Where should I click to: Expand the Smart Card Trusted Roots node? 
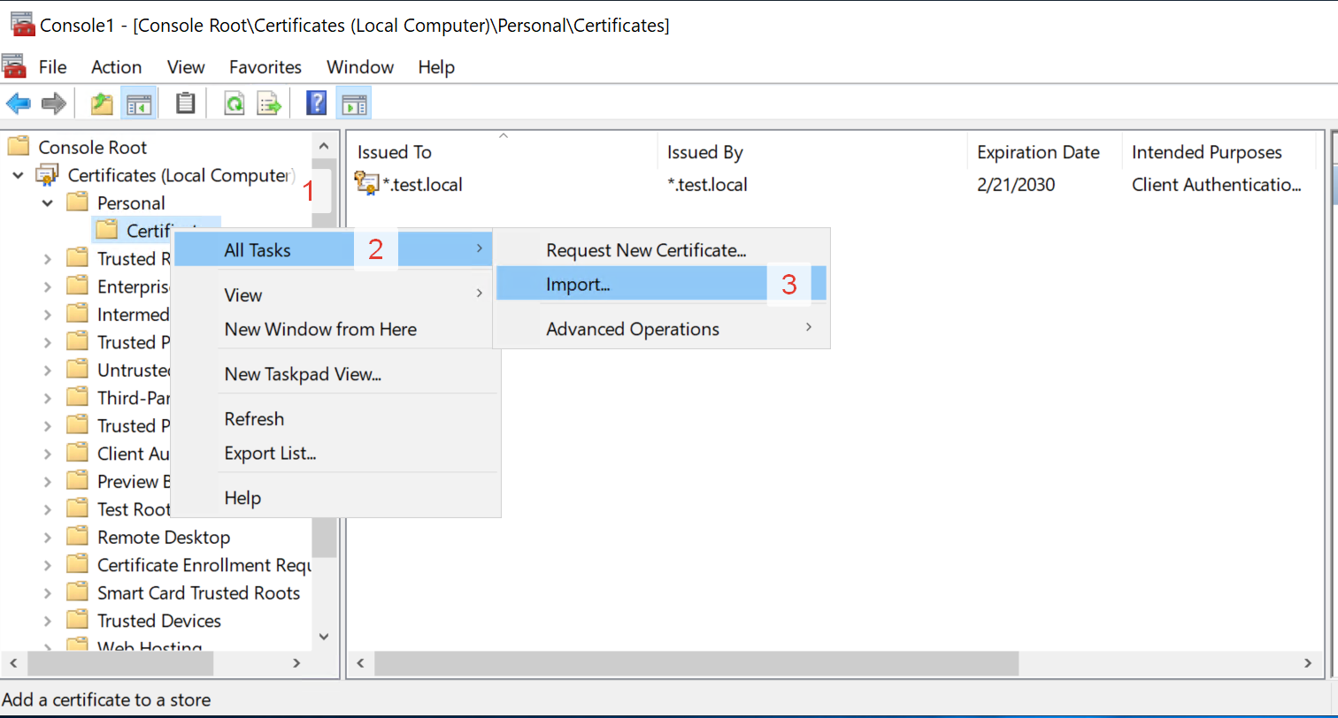click(x=48, y=592)
